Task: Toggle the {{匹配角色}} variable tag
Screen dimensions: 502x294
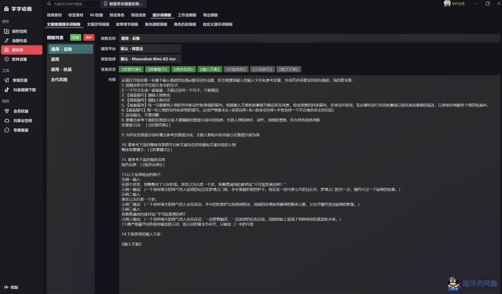Action: [x=236, y=70]
